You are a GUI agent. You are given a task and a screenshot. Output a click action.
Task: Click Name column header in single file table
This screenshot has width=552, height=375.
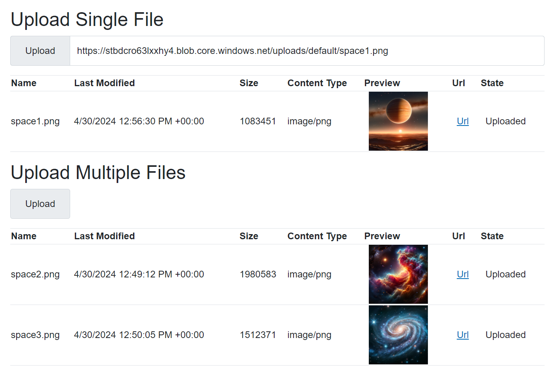point(24,83)
